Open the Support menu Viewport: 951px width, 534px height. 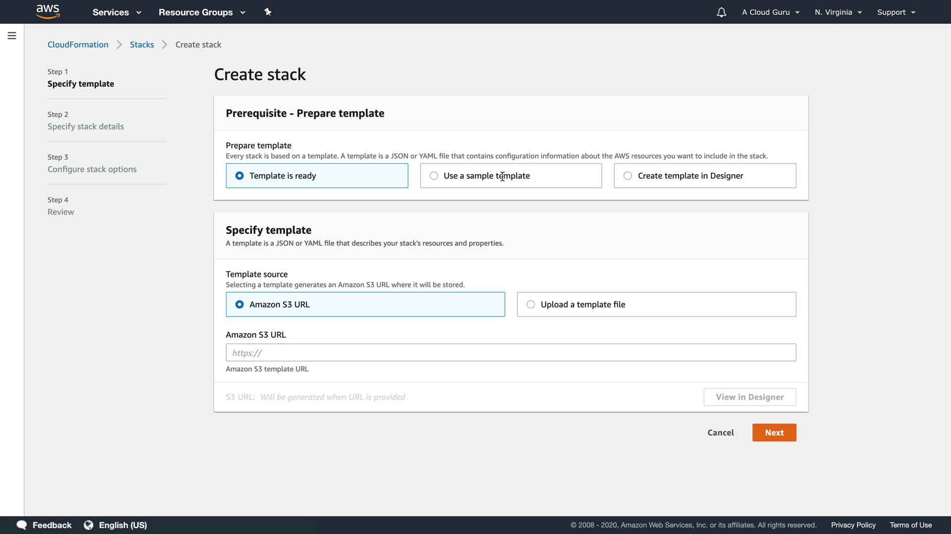click(x=896, y=12)
